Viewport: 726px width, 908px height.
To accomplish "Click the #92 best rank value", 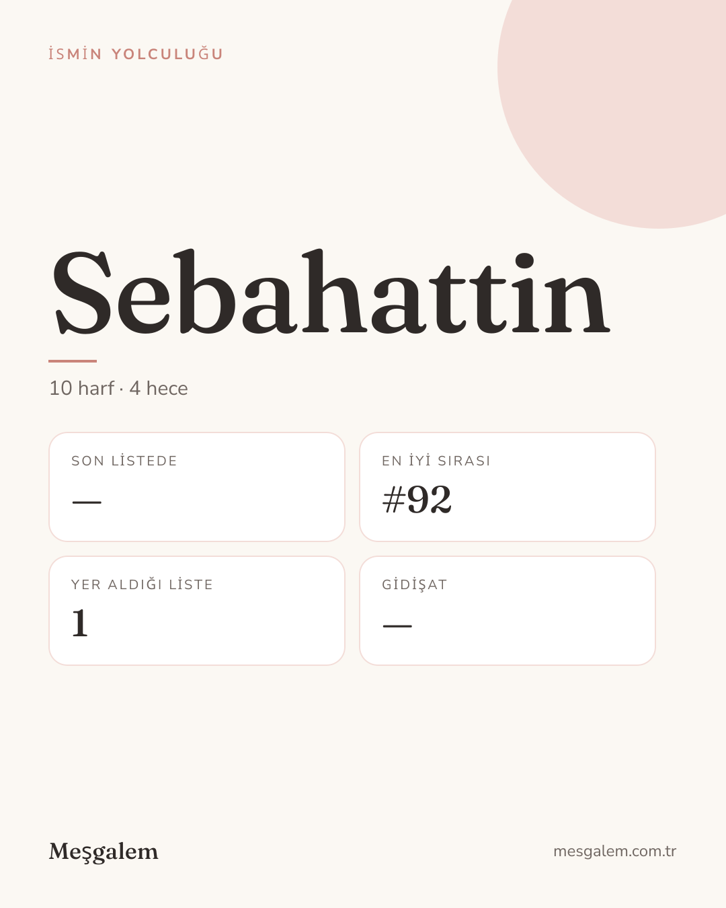I will point(417,500).
